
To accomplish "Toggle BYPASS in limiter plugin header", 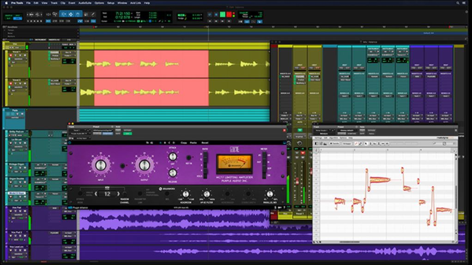I will (127, 130).
